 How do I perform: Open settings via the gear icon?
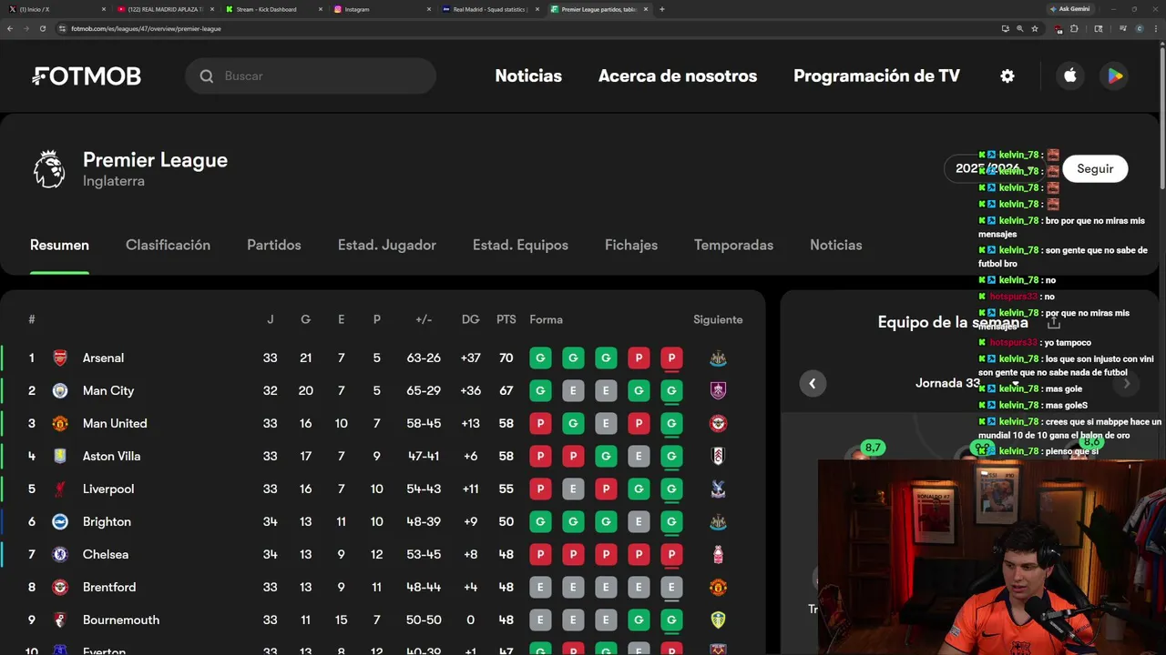[1007, 76]
